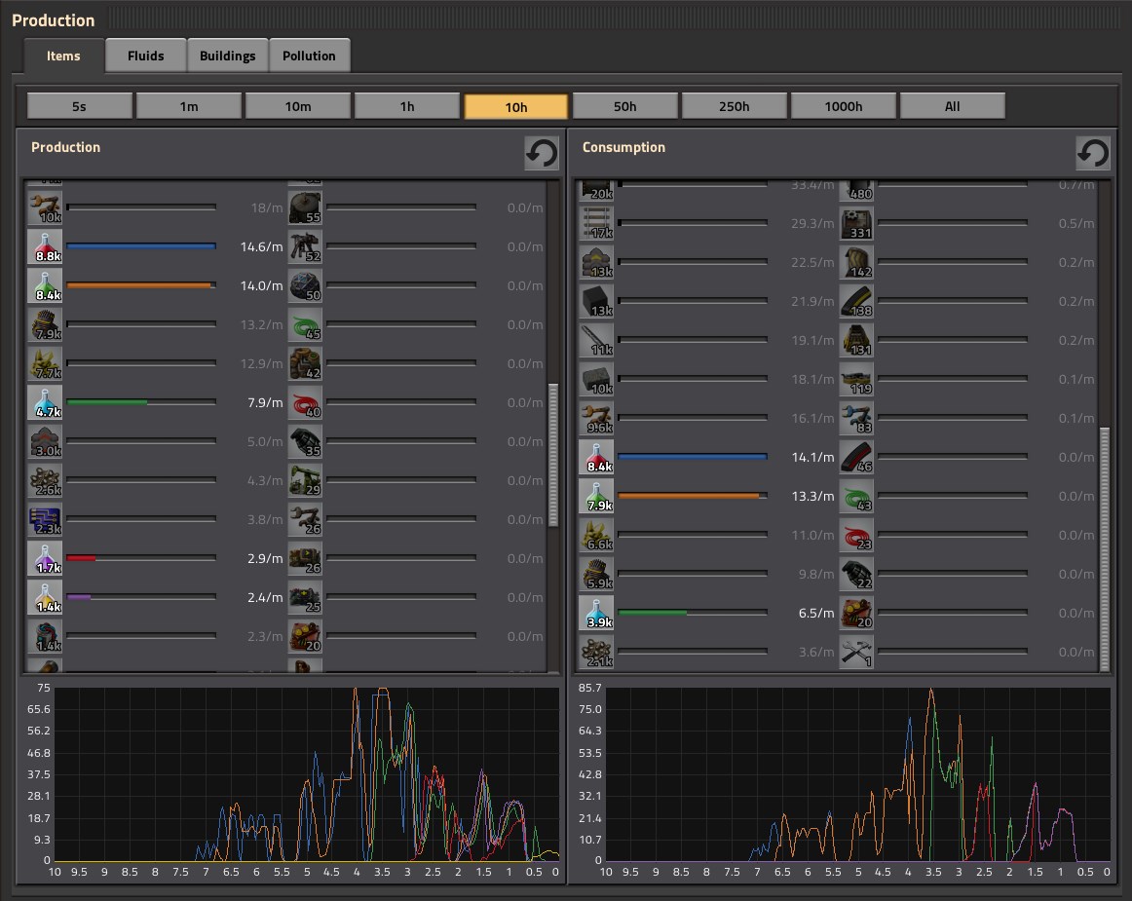Reset the Production panel selection

coord(542,153)
